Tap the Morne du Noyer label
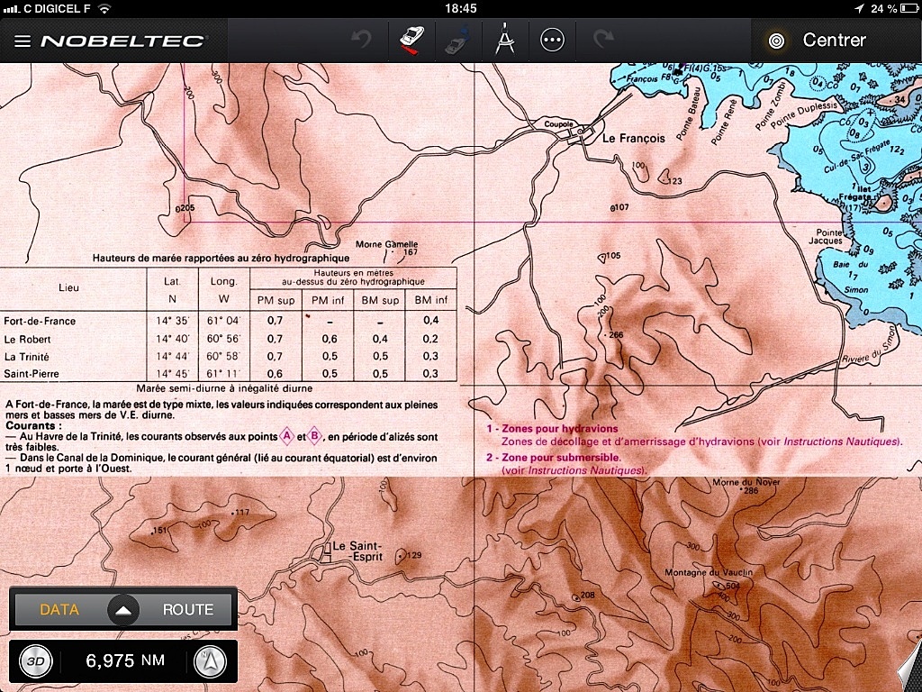This screenshot has width=922, height=692. [x=746, y=482]
